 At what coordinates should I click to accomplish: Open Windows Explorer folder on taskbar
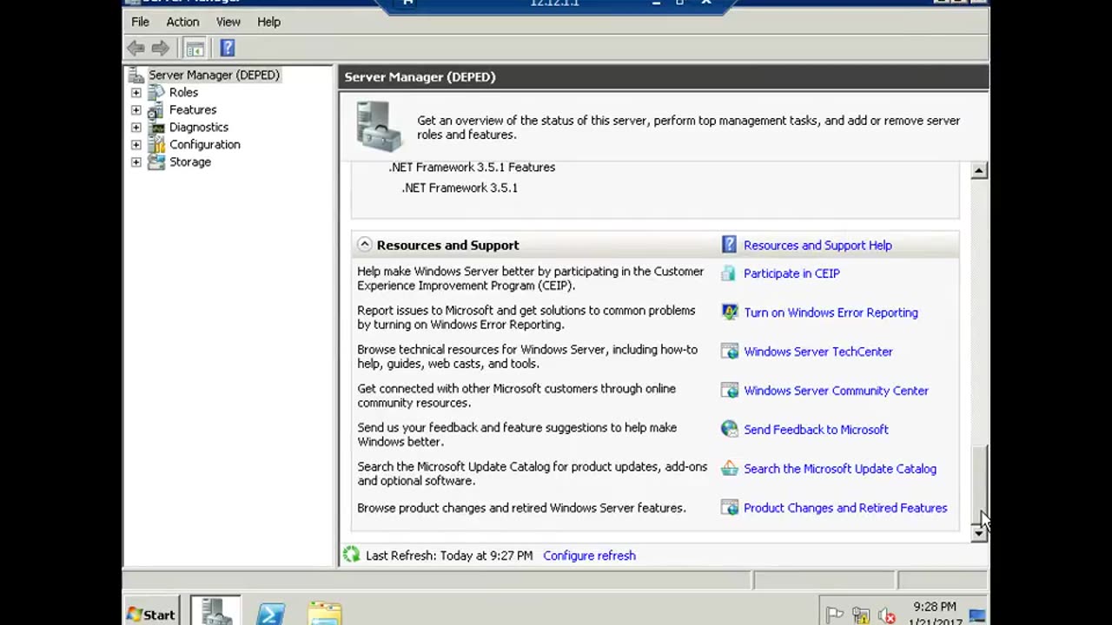[x=325, y=614]
